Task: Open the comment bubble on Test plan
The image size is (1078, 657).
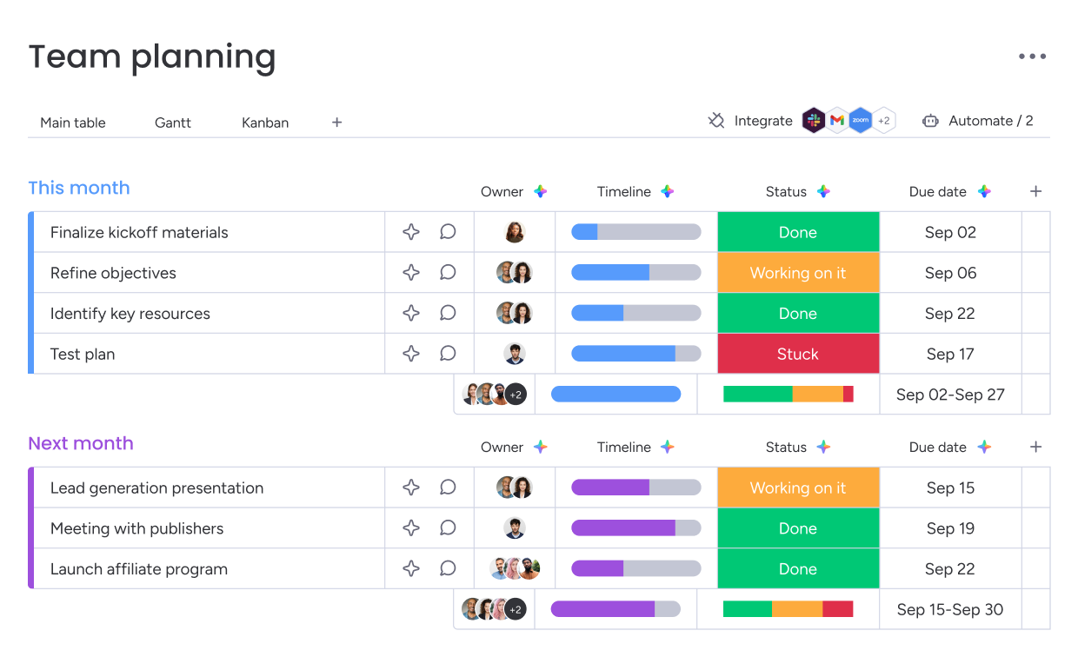Action: [x=448, y=354]
